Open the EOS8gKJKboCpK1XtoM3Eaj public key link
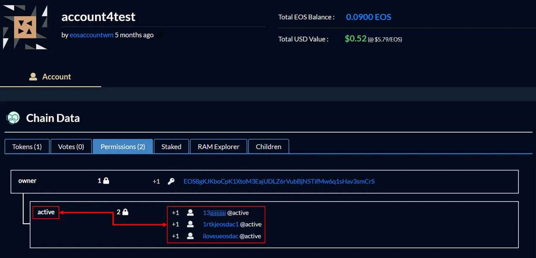The height and width of the screenshot is (258, 536). pyautogui.click(x=279, y=181)
